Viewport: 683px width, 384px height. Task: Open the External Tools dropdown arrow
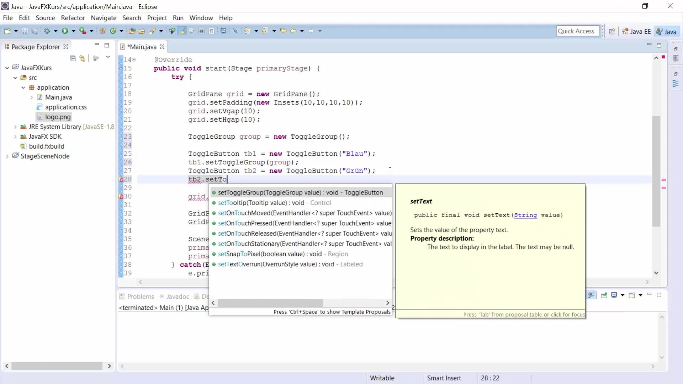pyautogui.click(x=91, y=31)
